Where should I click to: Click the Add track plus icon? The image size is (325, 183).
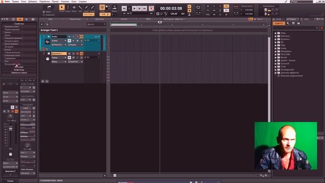coord(42,24)
